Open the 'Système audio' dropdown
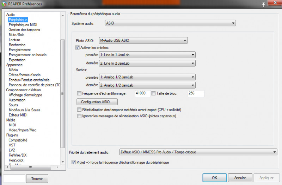 coord(170,23)
